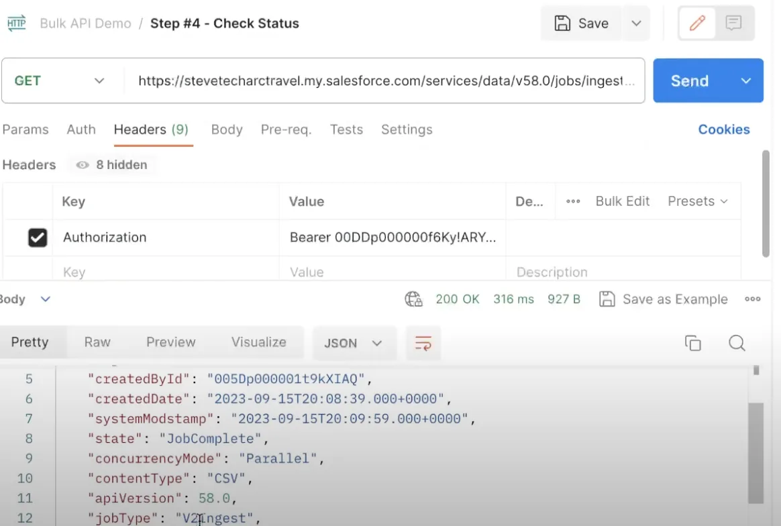Click the request pane vertical scrollbar
This screenshot has width=781, height=526.
pos(766,203)
